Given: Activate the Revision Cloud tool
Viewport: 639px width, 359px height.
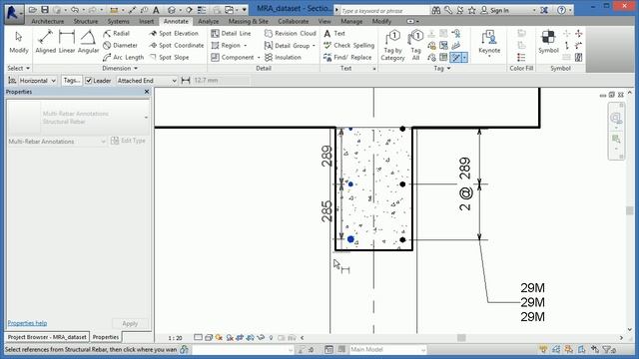Looking at the screenshot, I should coord(291,33).
